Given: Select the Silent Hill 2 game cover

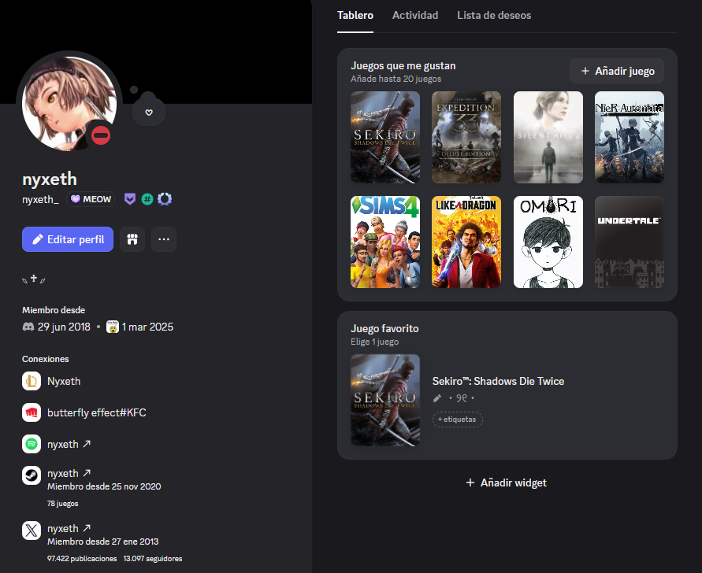Looking at the screenshot, I should click(x=548, y=137).
